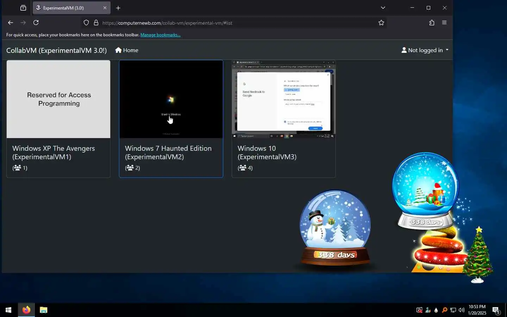Go to Home in the navbar
This screenshot has width=507, height=317.
point(127,50)
